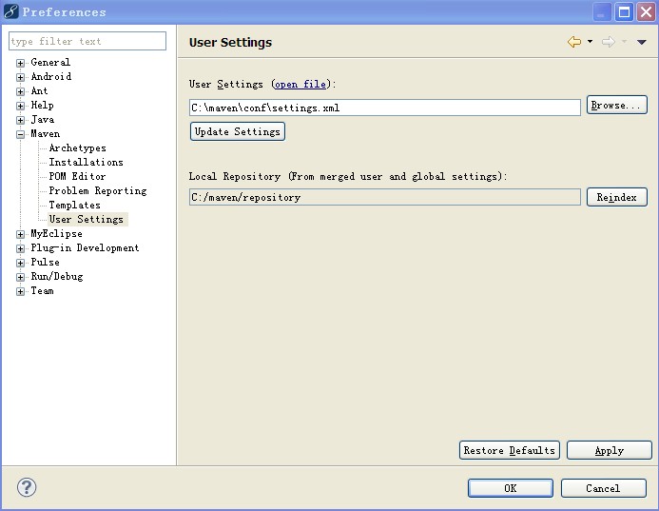659x511 pixels.
Task: Select the Team category label
Action: click(x=42, y=290)
